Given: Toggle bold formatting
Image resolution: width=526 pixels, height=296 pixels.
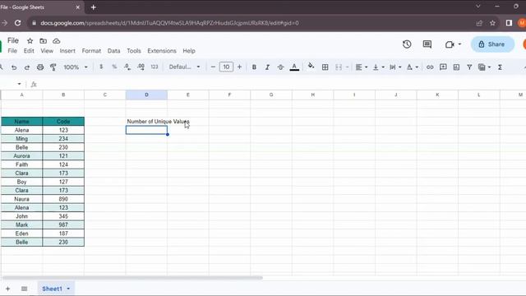Looking at the screenshot, I should (x=254, y=67).
